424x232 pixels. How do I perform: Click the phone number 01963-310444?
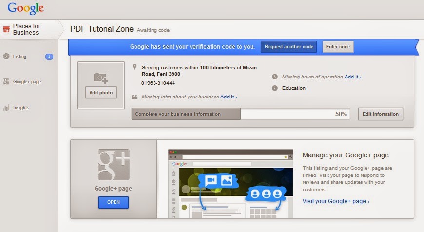tap(158, 83)
